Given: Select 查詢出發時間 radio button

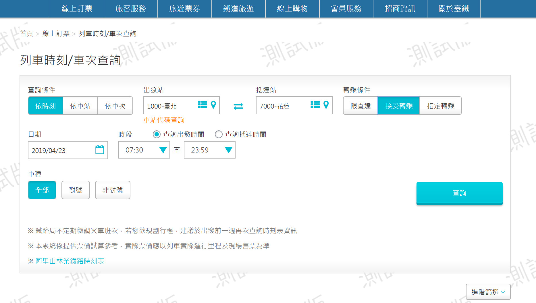Looking at the screenshot, I should 157,134.
